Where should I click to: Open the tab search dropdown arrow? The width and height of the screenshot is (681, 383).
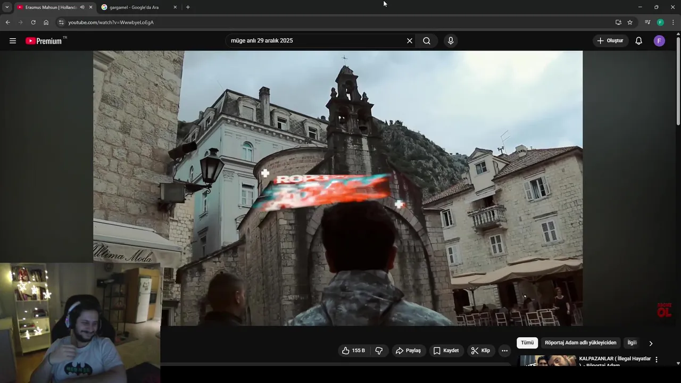(x=7, y=7)
